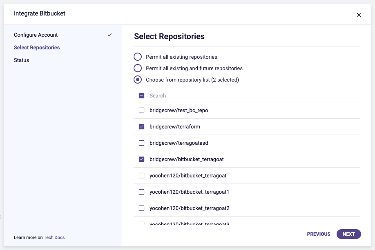
Task: Click the NEXT button
Action: point(348,234)
